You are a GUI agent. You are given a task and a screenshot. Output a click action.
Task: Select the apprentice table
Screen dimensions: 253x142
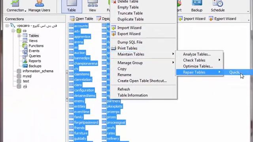pos(82,37)
